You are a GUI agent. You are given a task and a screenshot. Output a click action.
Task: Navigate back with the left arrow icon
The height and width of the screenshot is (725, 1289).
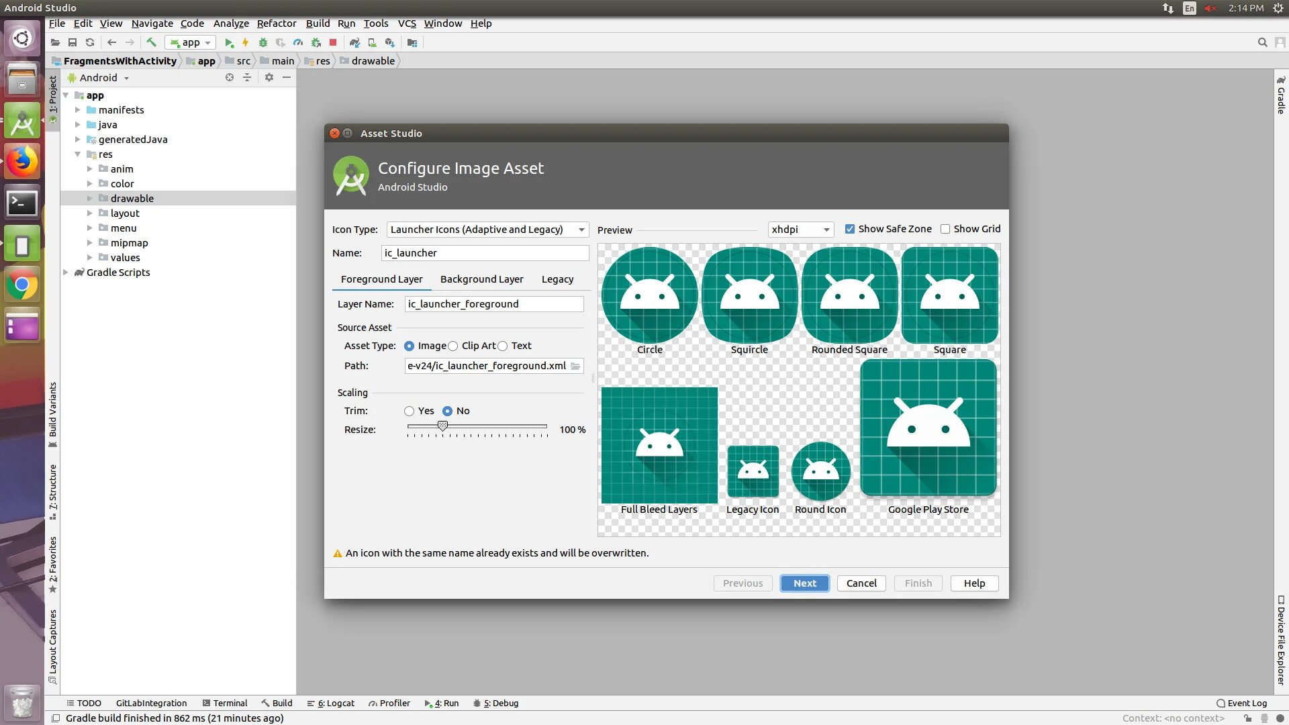pos(112,42)
